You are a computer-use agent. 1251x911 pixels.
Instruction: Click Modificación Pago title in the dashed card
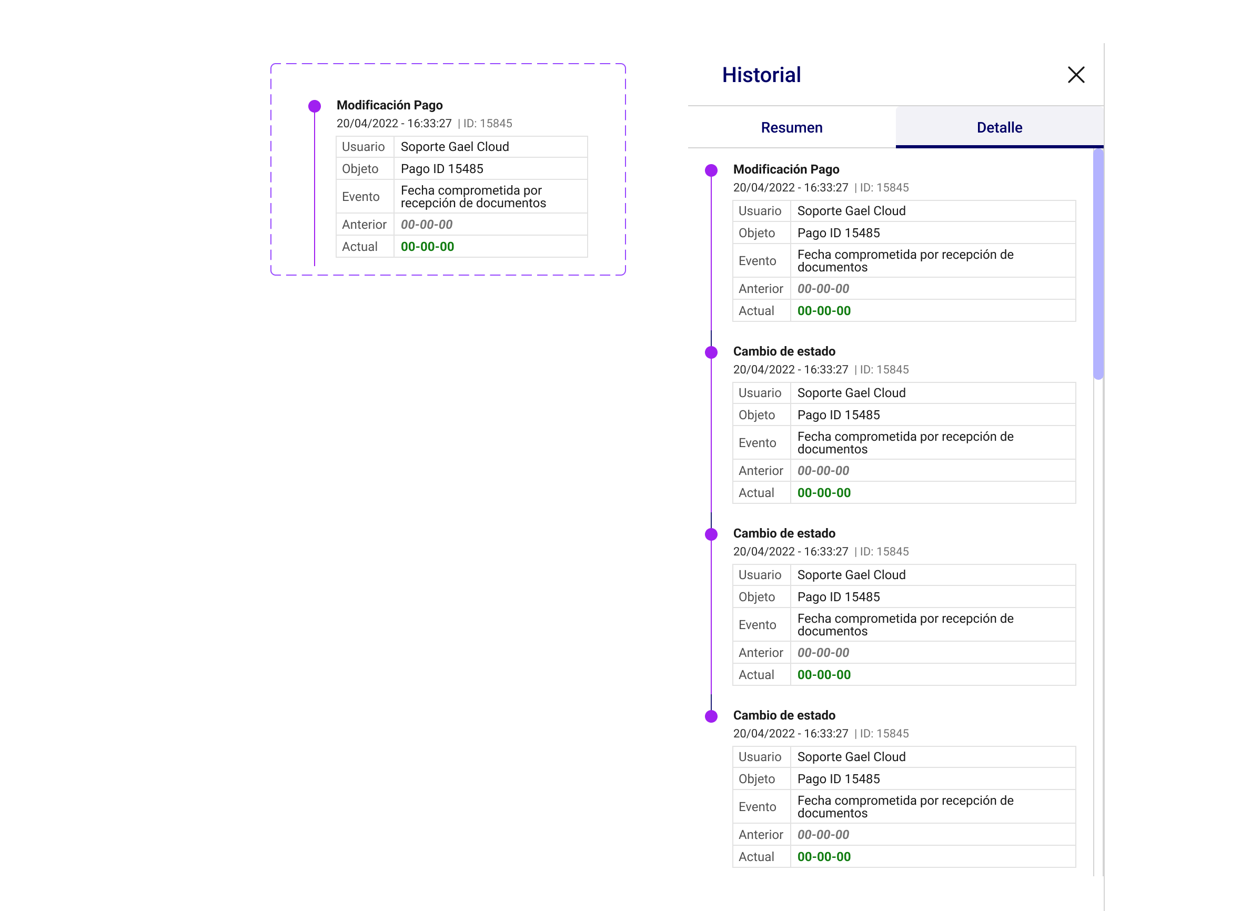389,105
